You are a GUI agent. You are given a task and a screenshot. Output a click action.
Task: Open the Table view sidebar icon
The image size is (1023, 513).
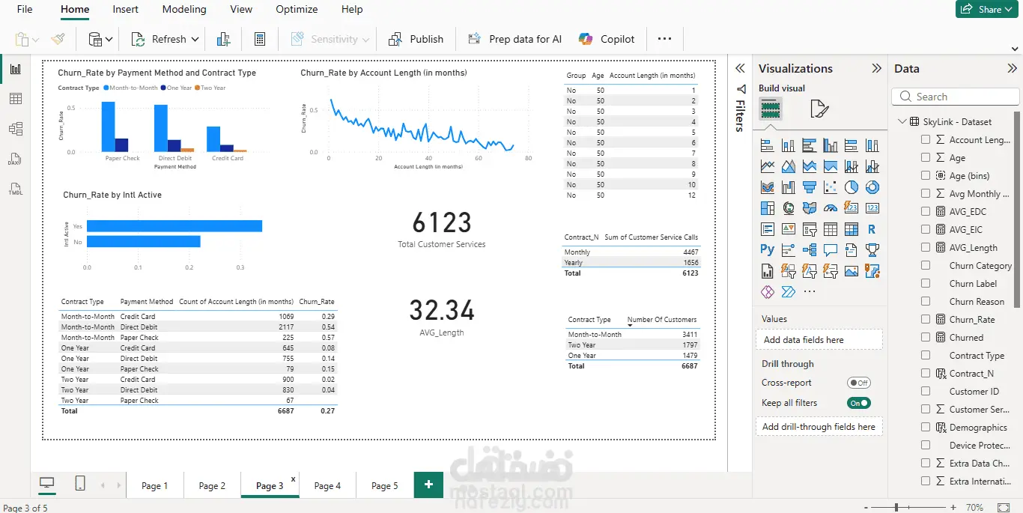pyautogui.click(x=16, y=99)
